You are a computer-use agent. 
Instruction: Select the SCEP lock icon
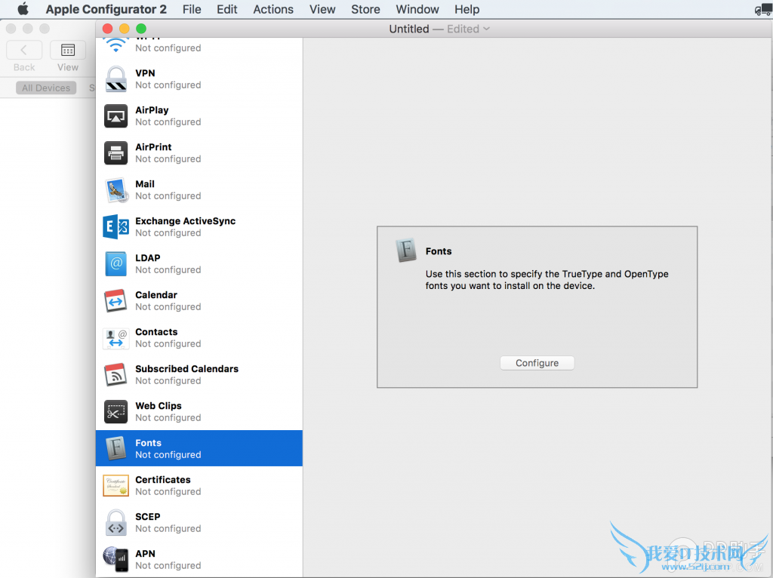[115, 523]
